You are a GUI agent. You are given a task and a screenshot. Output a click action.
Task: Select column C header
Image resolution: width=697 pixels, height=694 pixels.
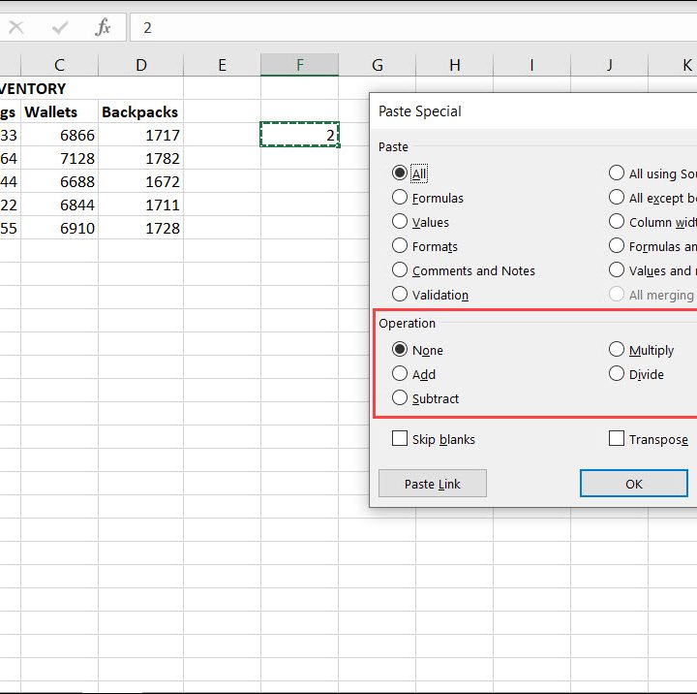pyautogui.click(x=59, y=65)
